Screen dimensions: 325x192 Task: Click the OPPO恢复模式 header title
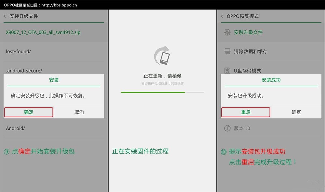coord(242,16)
